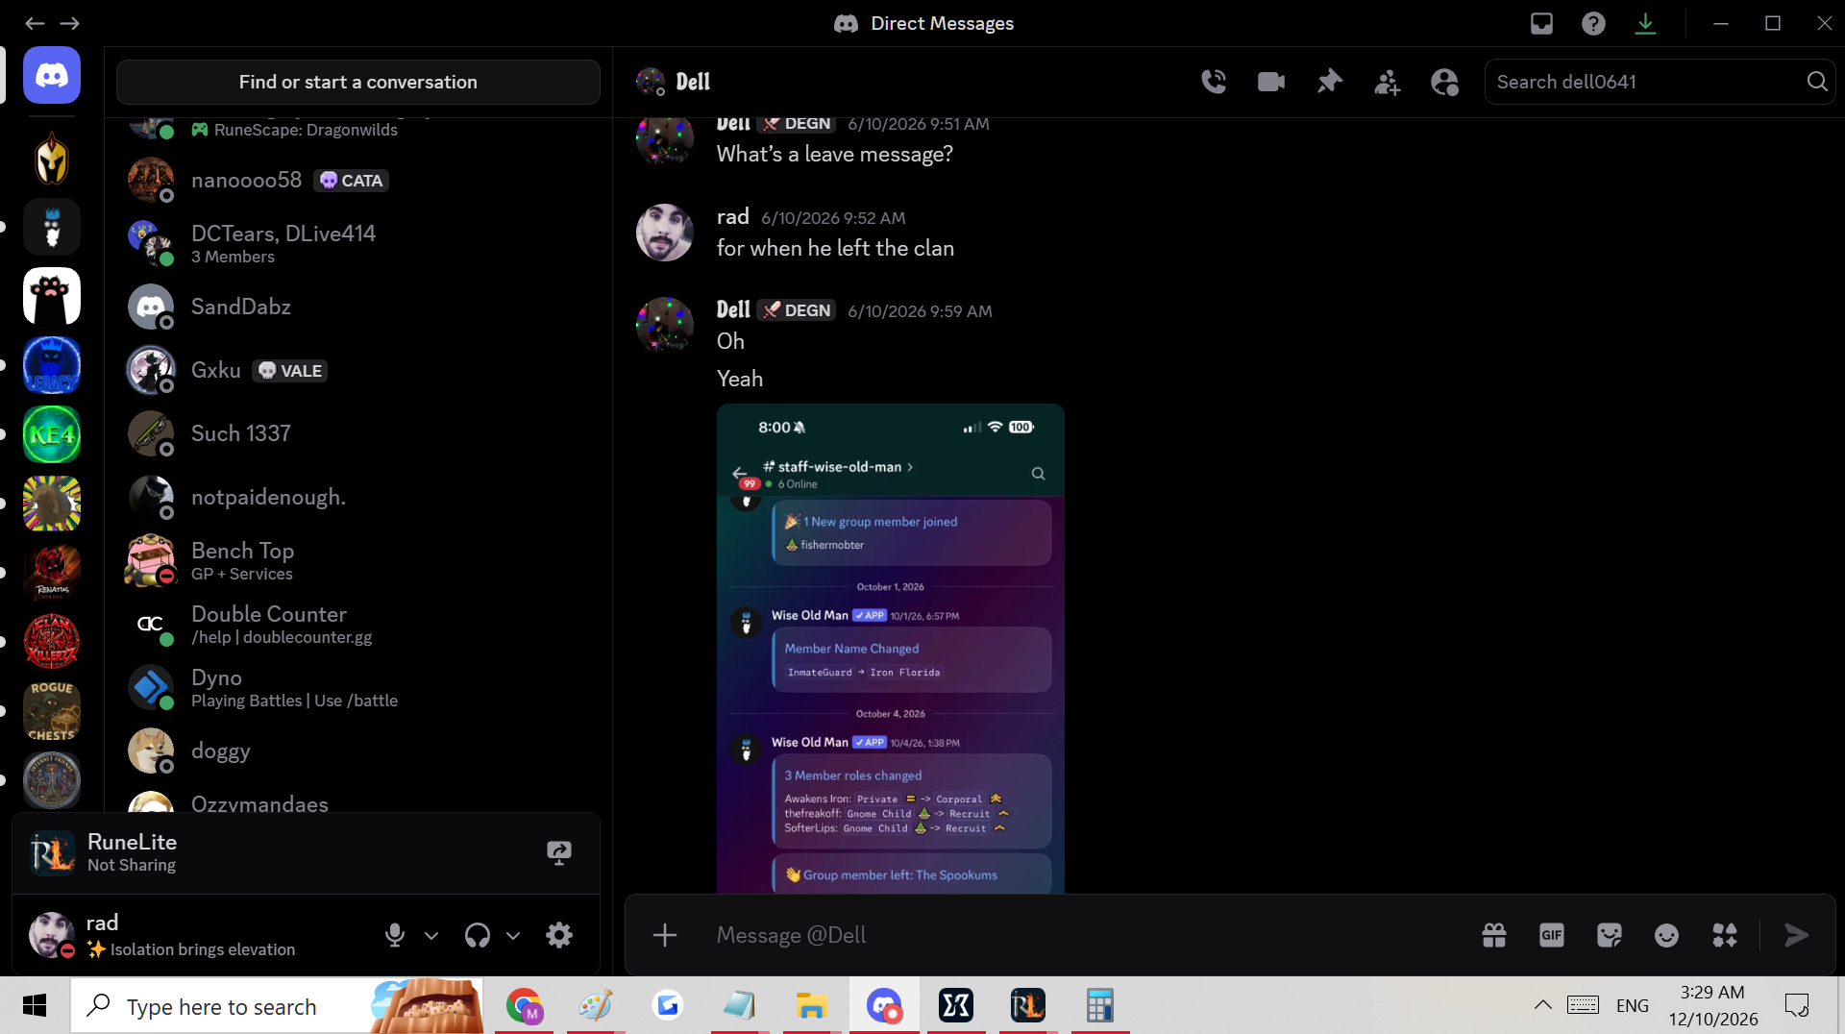This screenshot has width=1845, height=1034.
Task: Click the Message @Dell input box
Action: click(x=1086, y=935)
